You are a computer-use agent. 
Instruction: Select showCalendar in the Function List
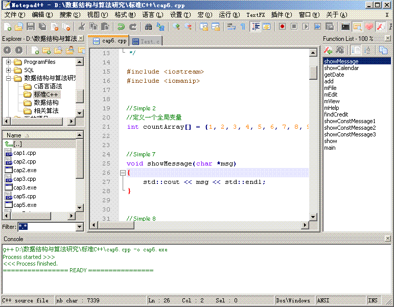click(341, 68)
